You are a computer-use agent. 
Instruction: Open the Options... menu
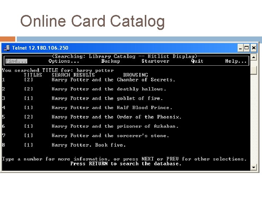(x=64, y=61)
